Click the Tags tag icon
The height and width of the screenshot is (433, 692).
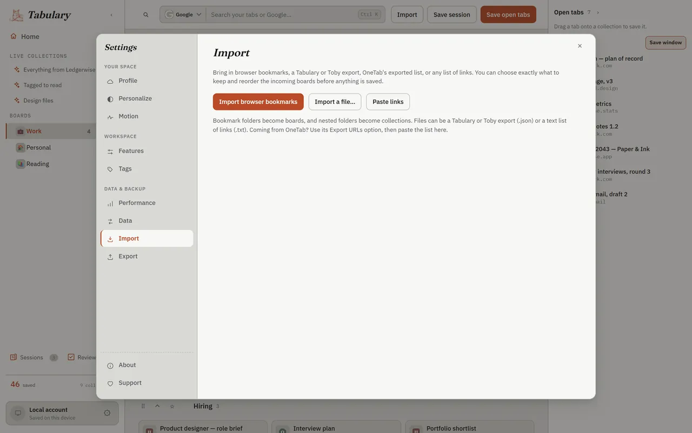[x=110, y=169]
